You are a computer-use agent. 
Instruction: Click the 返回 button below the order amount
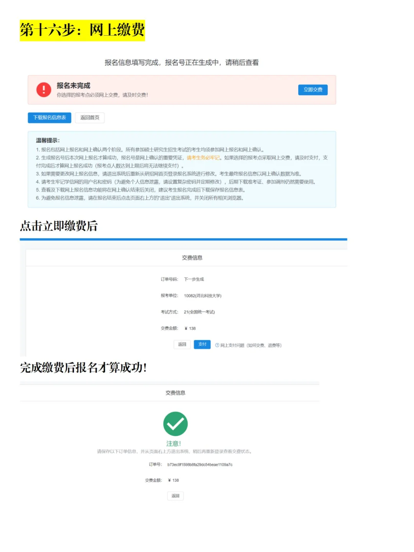175,496
